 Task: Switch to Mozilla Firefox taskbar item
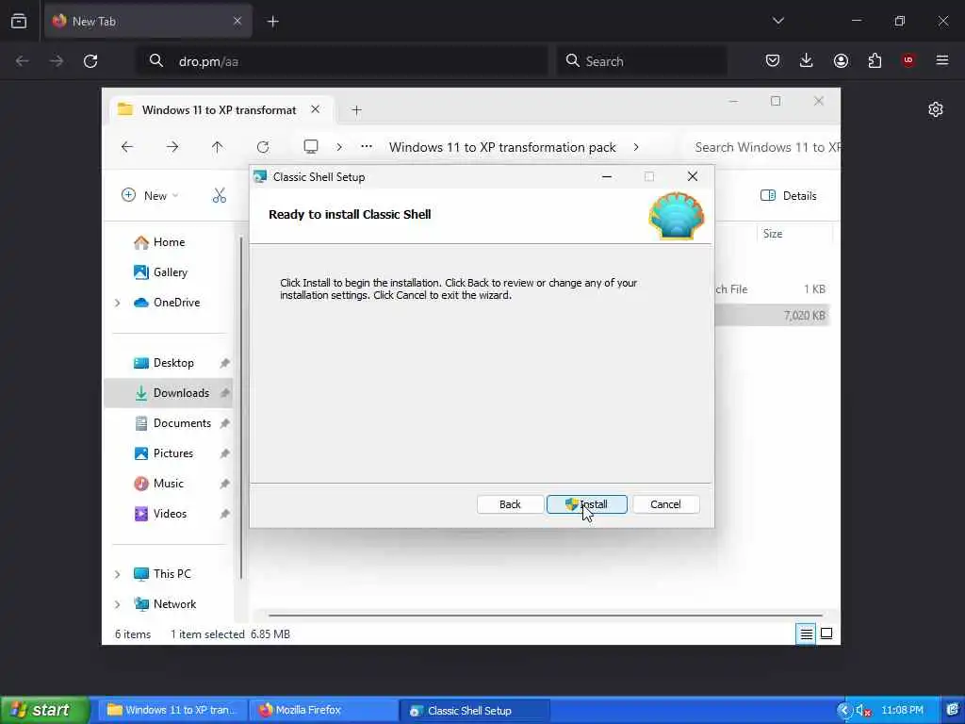[x=323, y=710]
